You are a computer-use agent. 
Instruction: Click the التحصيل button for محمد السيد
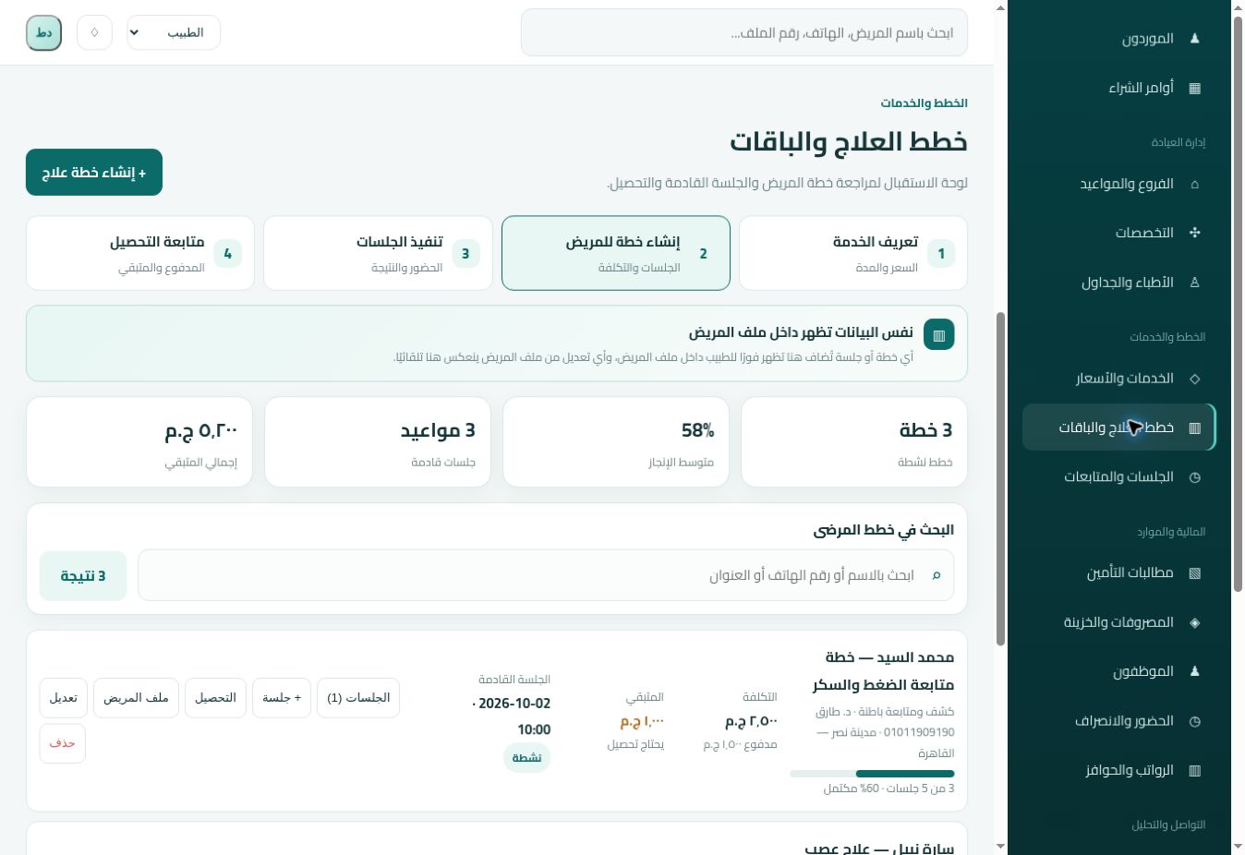click(x=215, y=698)
